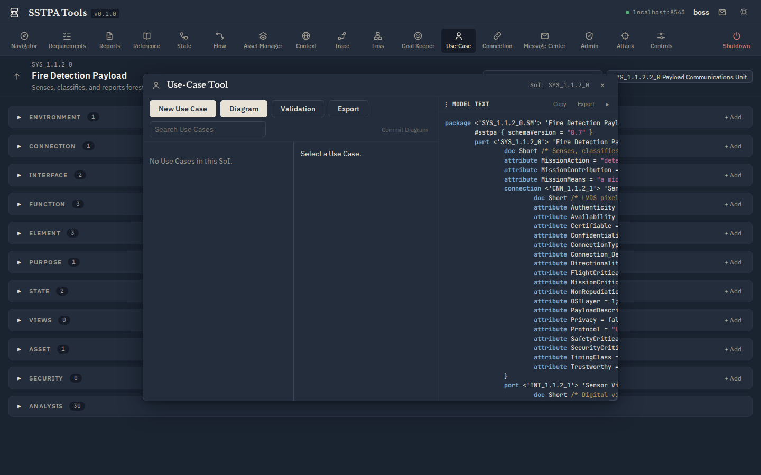
Task: Click New Use Case button
Action: click(183, 109)
